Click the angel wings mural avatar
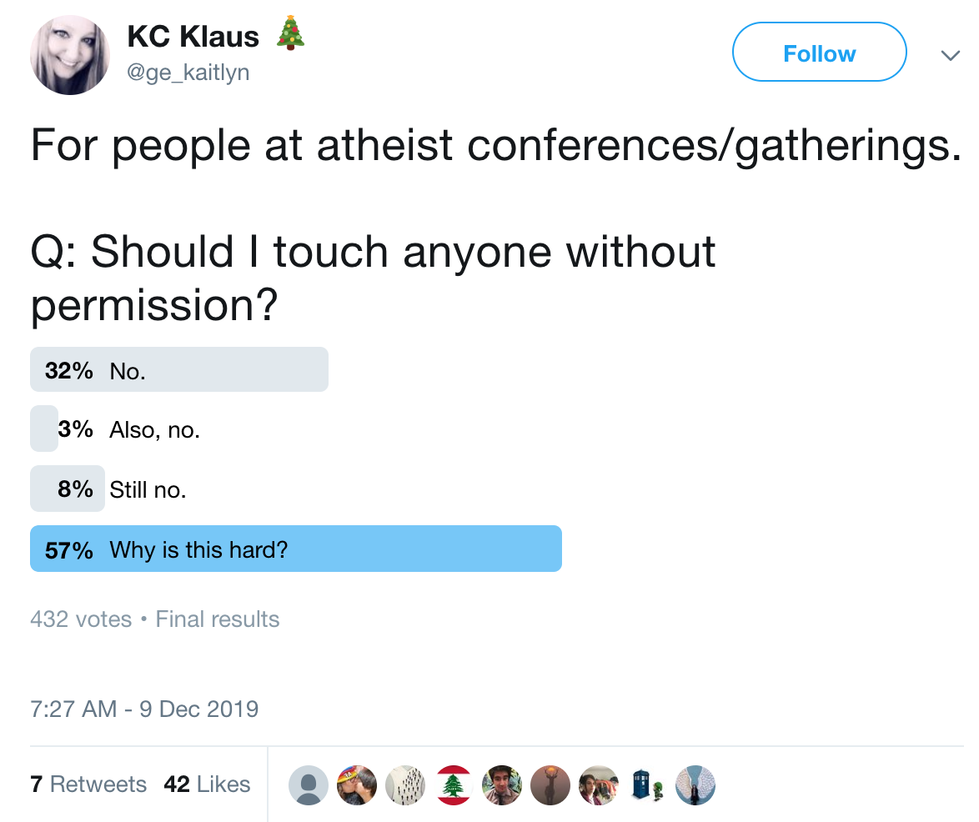This screenshot has width=979, height=822. 695,784
